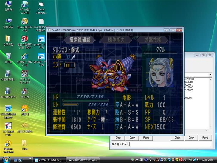Click Switch between windows Quick Launch icon
Image resolution: width=217 pixels, height=163 pixels.
(21, 160)
